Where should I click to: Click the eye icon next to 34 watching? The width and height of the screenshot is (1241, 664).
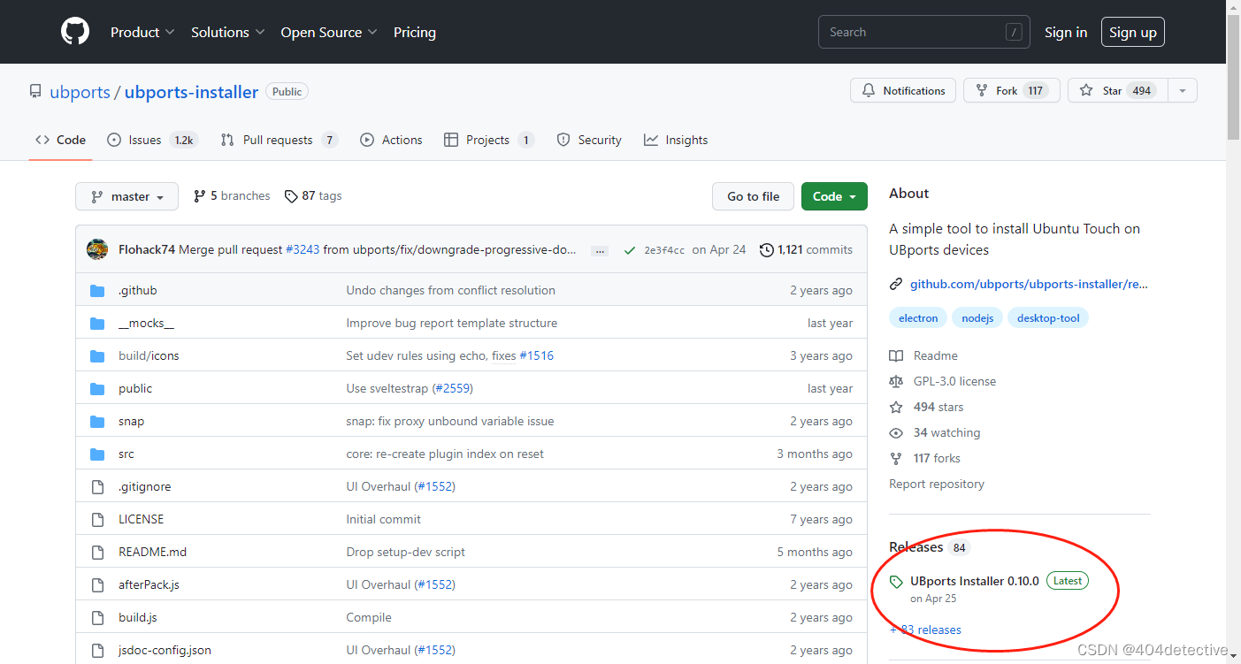click(x=896, y=432)
